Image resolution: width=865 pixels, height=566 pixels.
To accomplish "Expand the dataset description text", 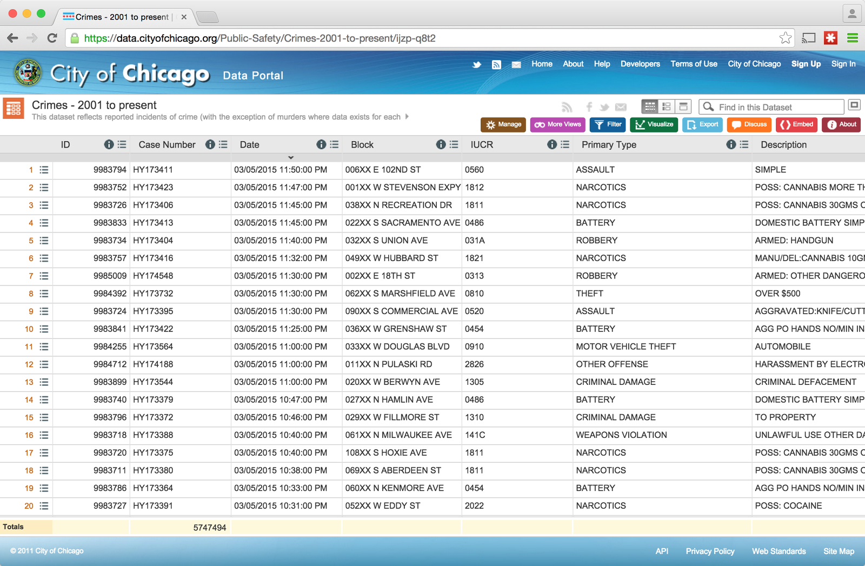I will point(407,116).
